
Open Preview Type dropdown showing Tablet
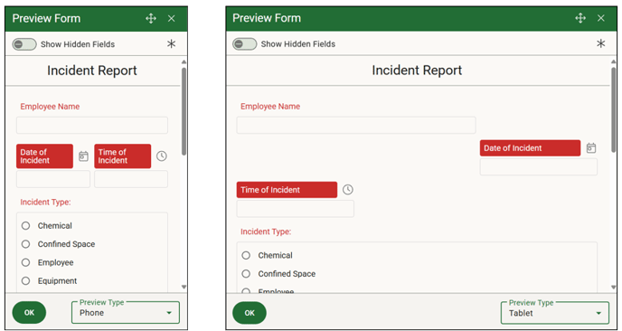tap(554, 313)
